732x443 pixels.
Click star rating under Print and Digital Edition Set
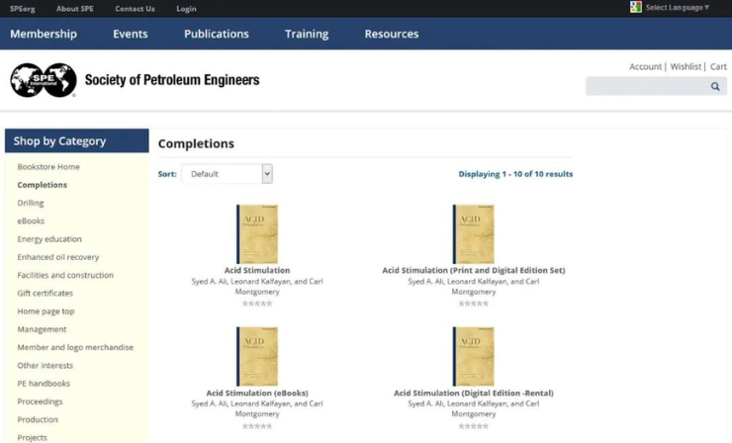tap(474, 304)
